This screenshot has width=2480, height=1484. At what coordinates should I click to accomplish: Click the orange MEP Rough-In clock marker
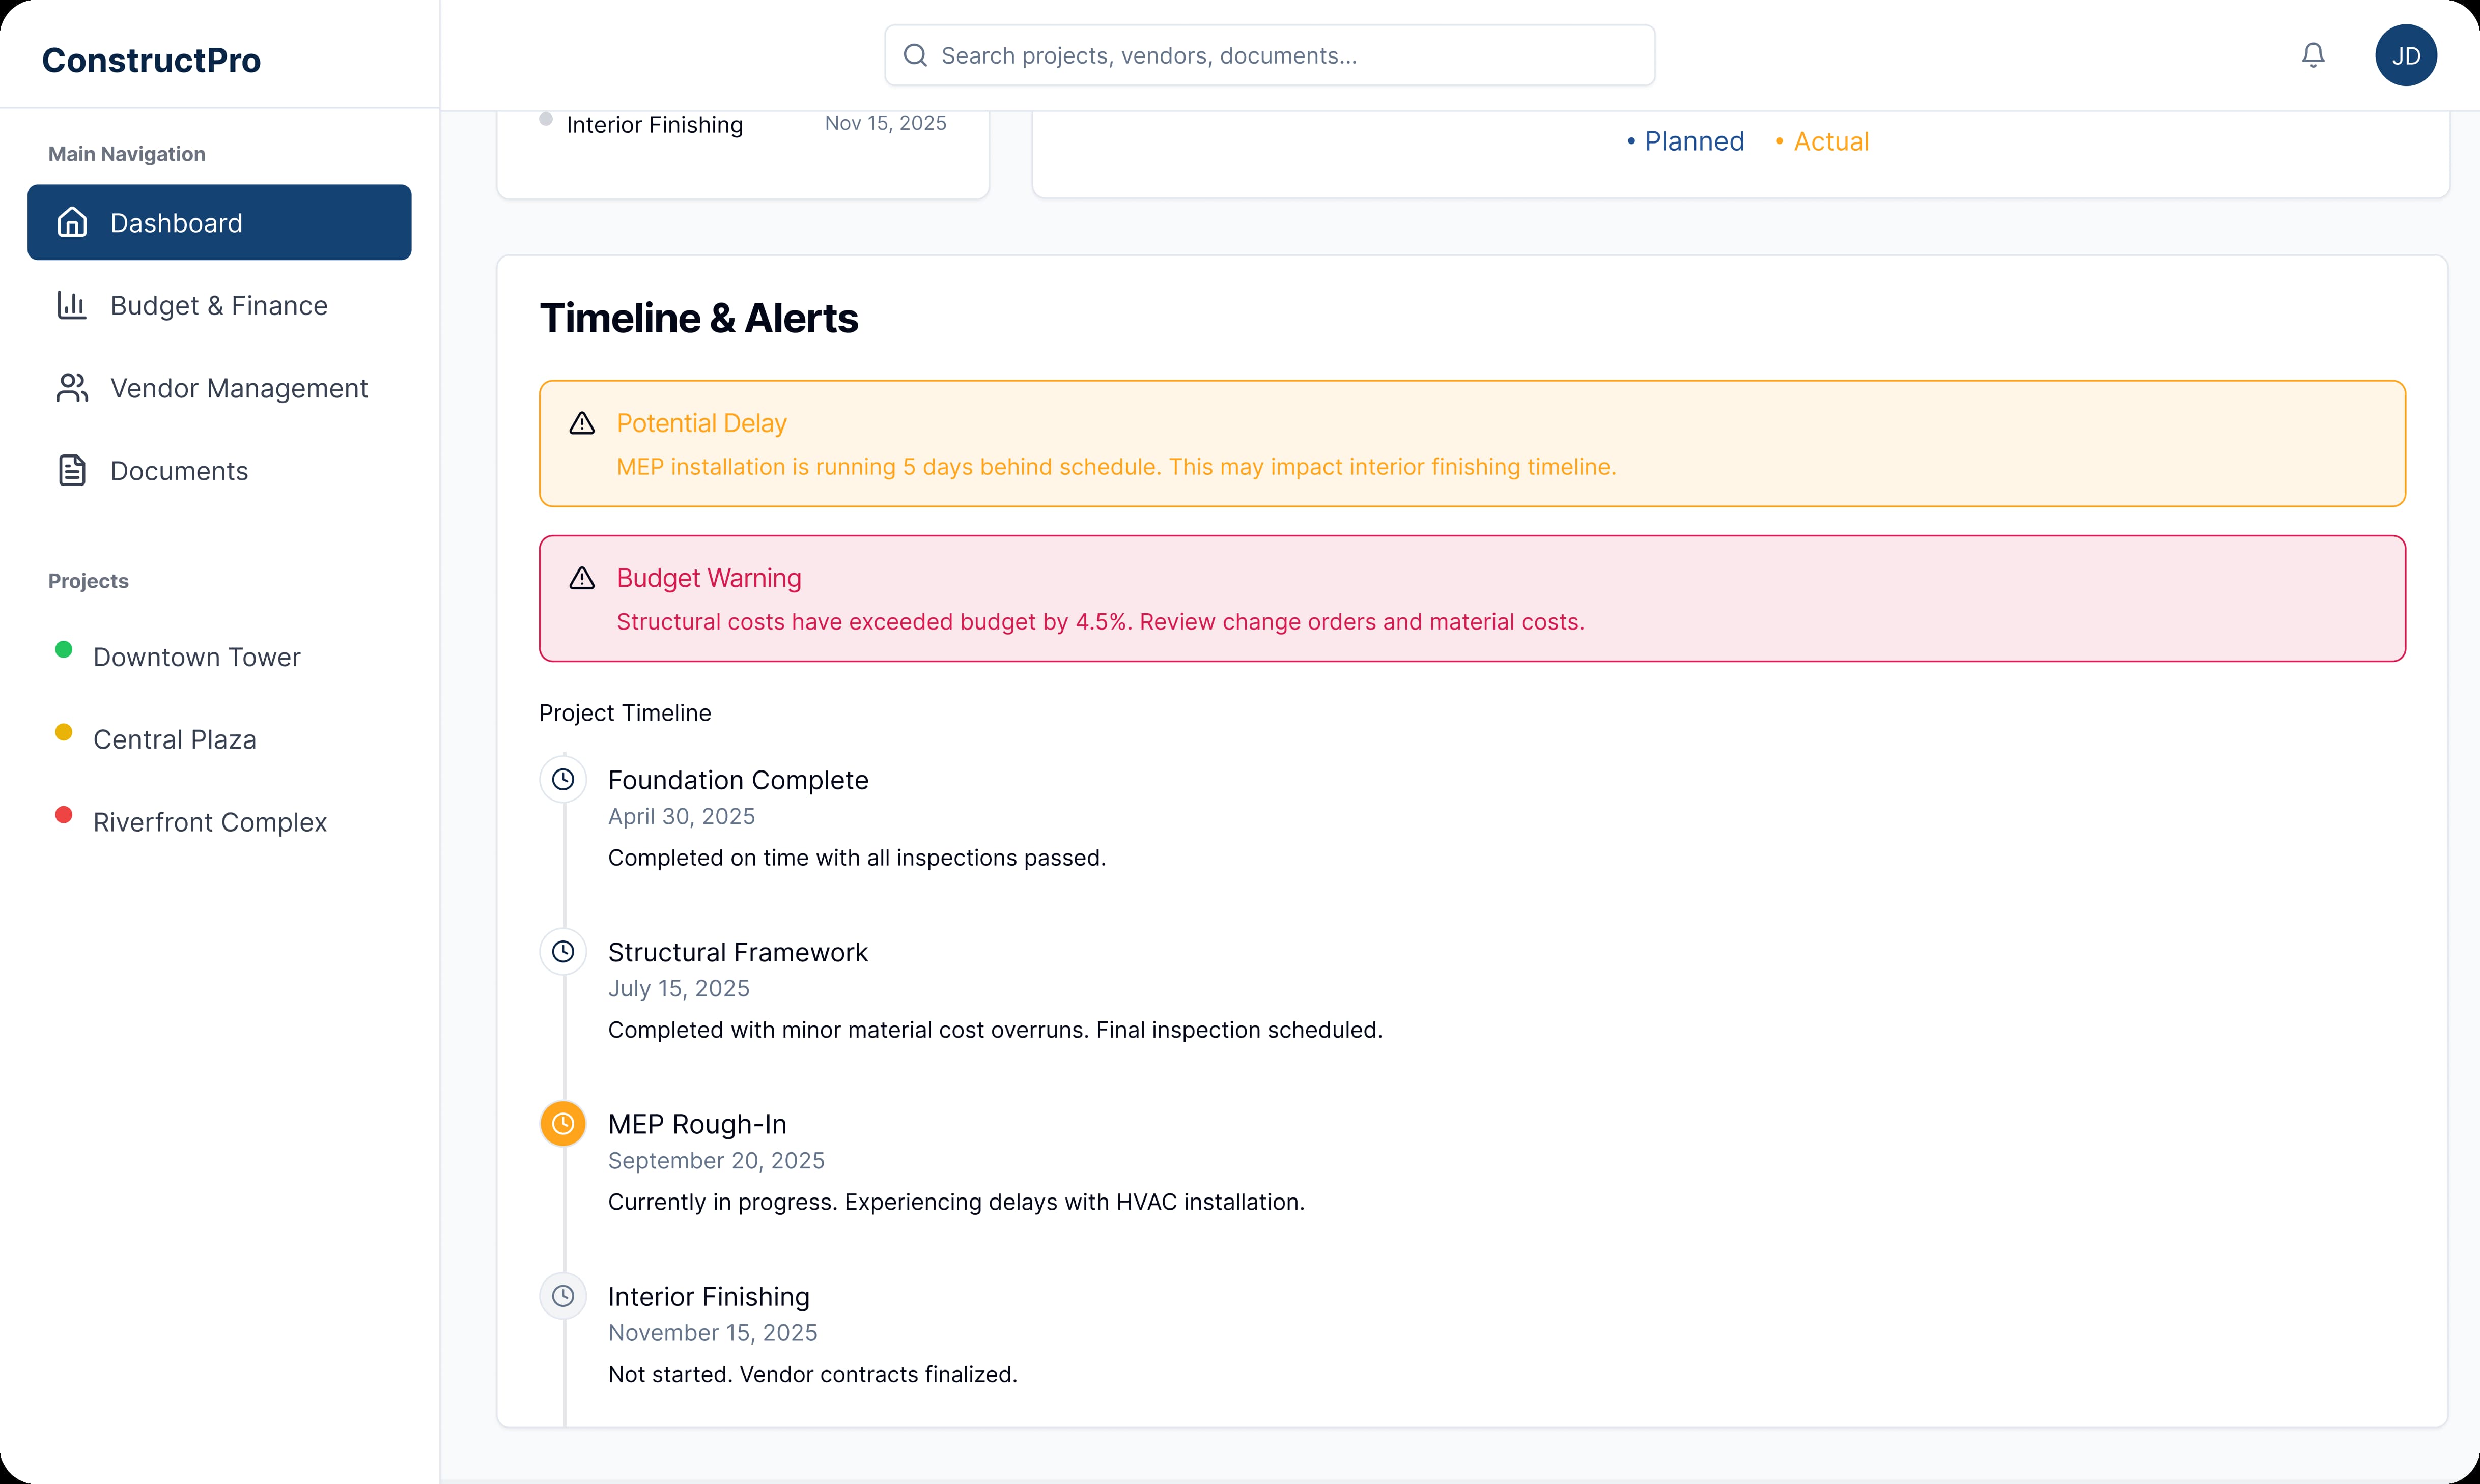563,1124
